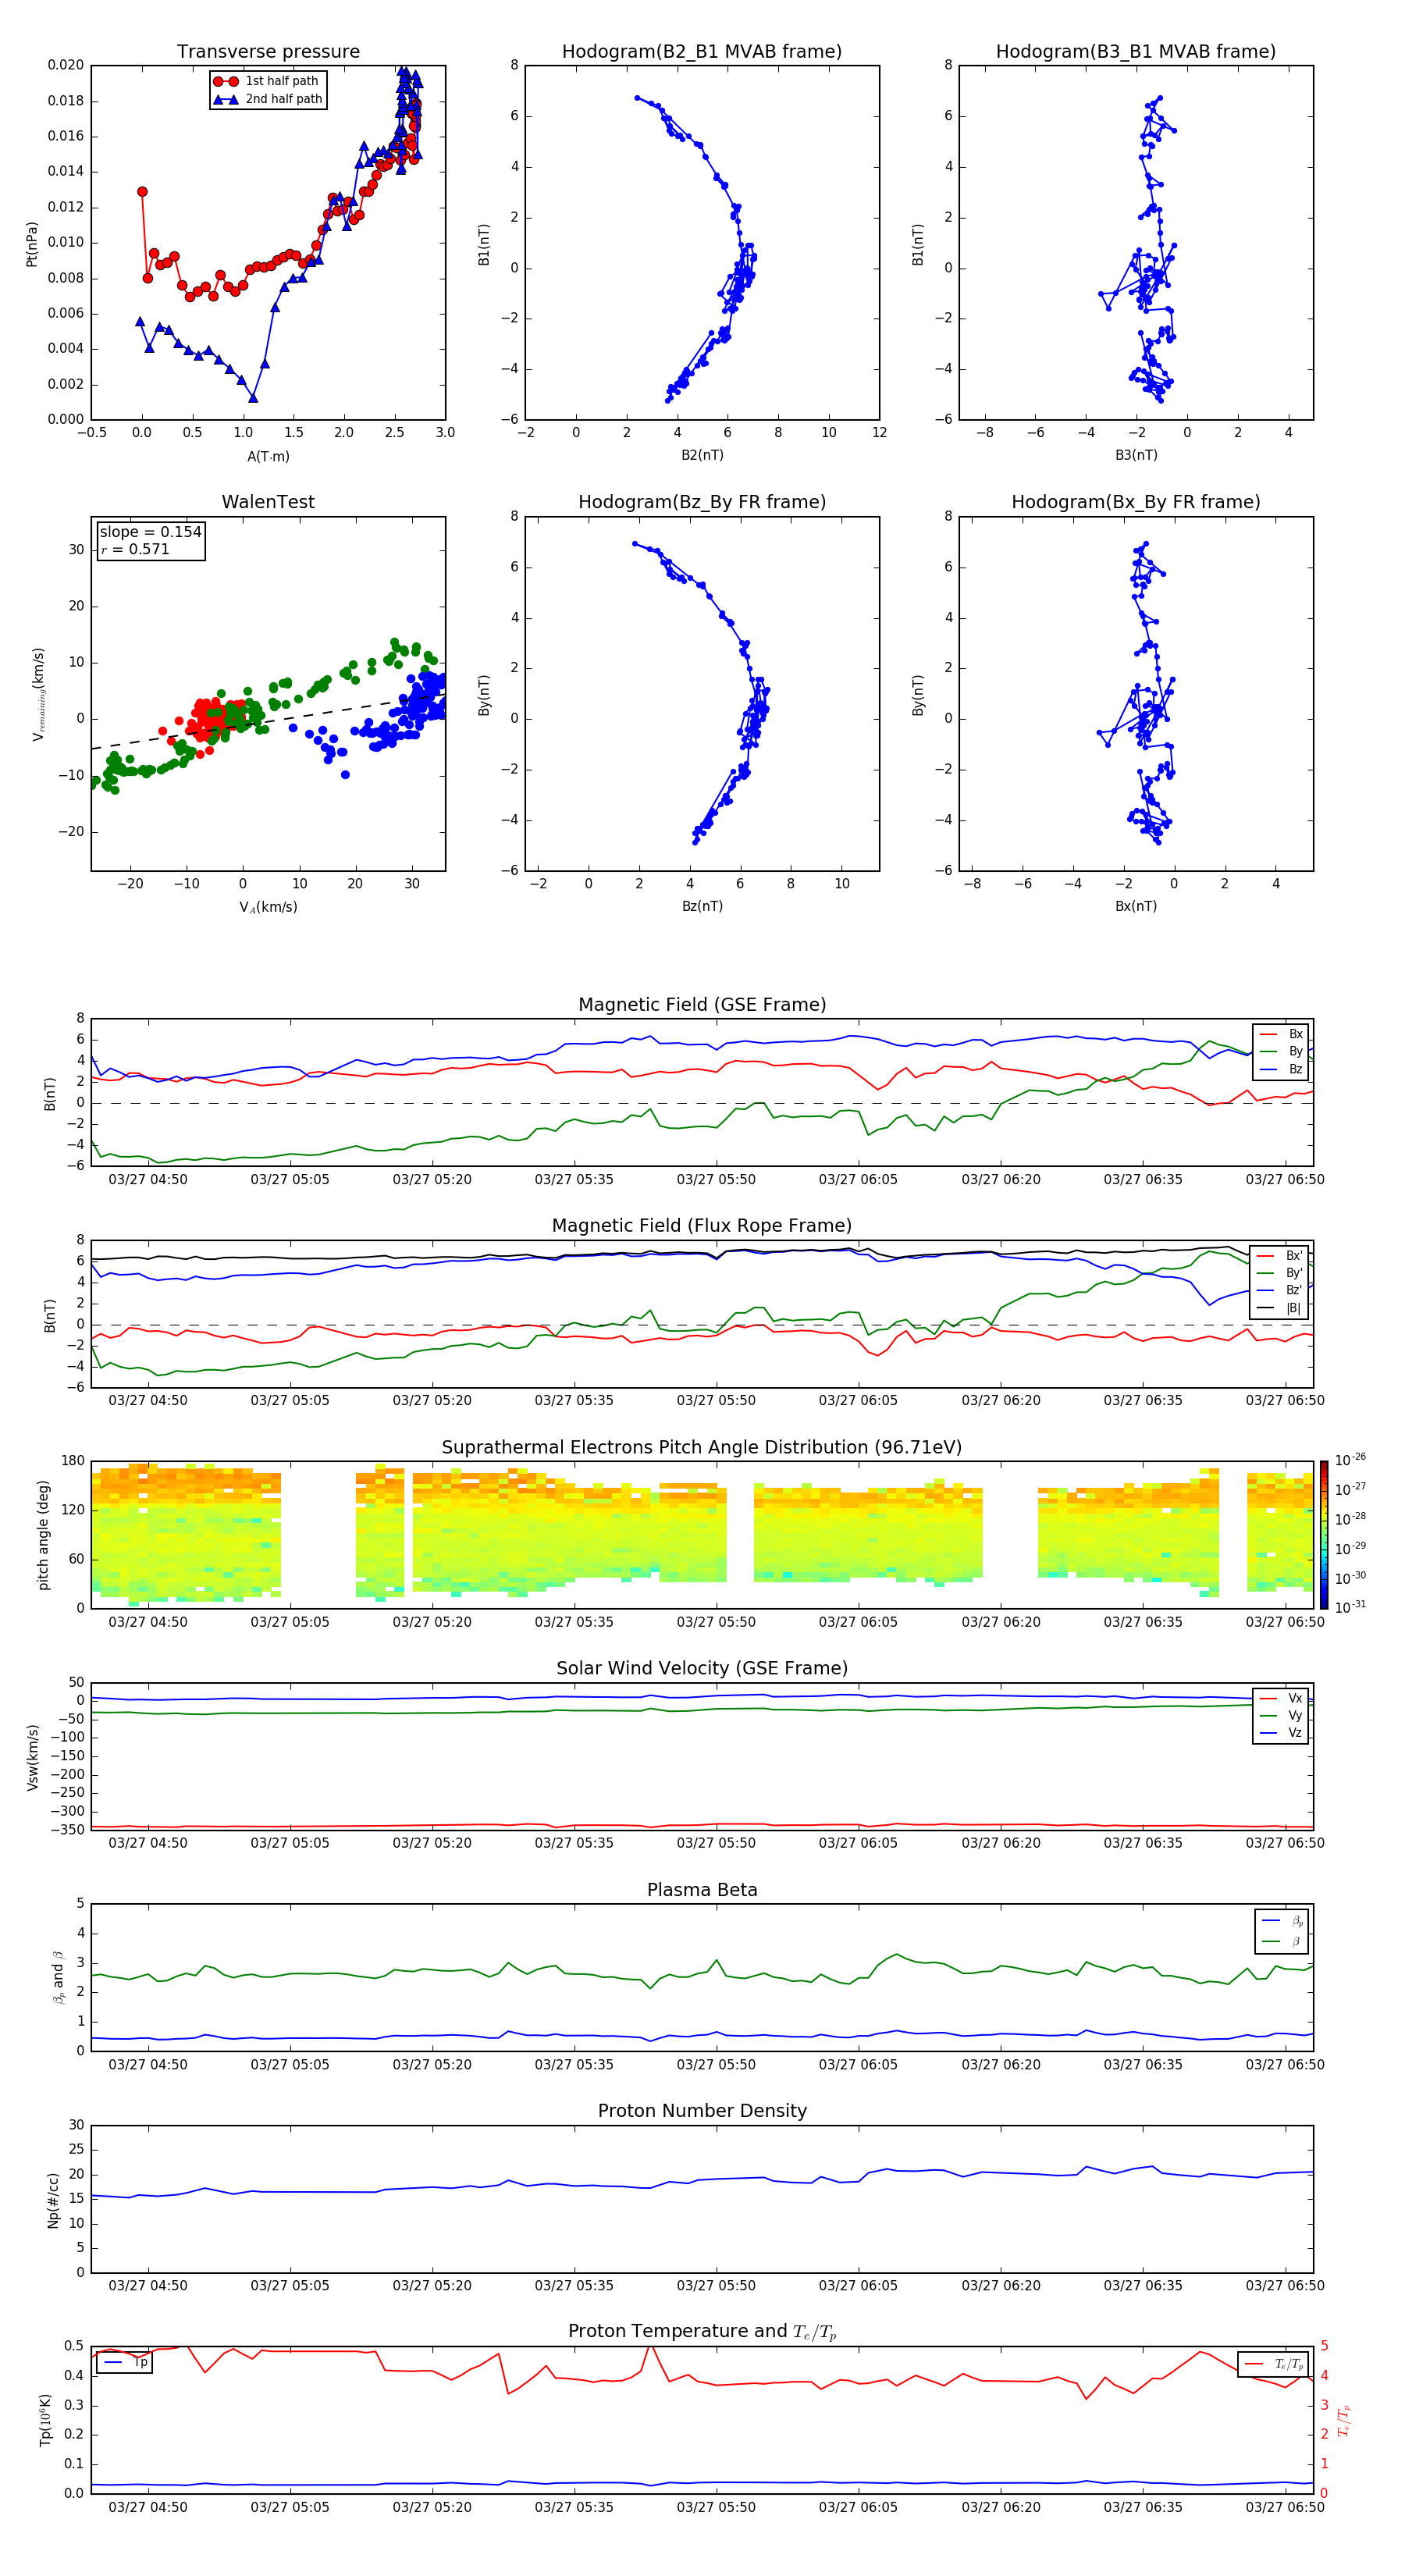Image resolution: width=1405 pixels, height=2576 pixels.
Task: Click the "Solar Wind Velocity (GSE Frame)" title
Action: point(702,1669)
